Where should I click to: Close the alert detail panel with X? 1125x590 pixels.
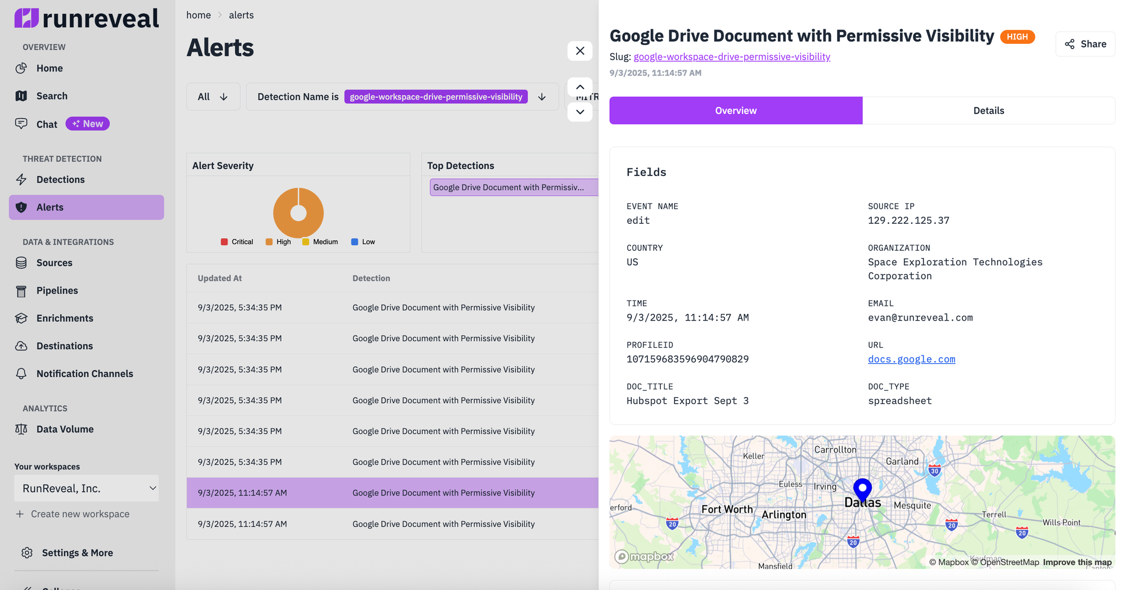click(x=580, y=51)
